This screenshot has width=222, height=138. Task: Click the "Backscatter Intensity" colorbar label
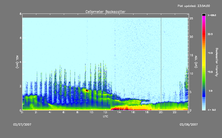pos(217,62)
